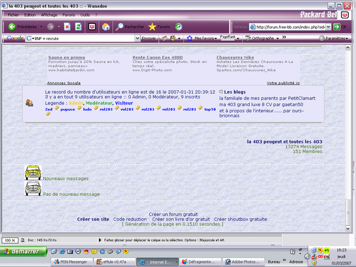The height and width of the screenshot is (267, 356).
Task: Open the Google search box dropdown arrow
Action: click(137, 38)
